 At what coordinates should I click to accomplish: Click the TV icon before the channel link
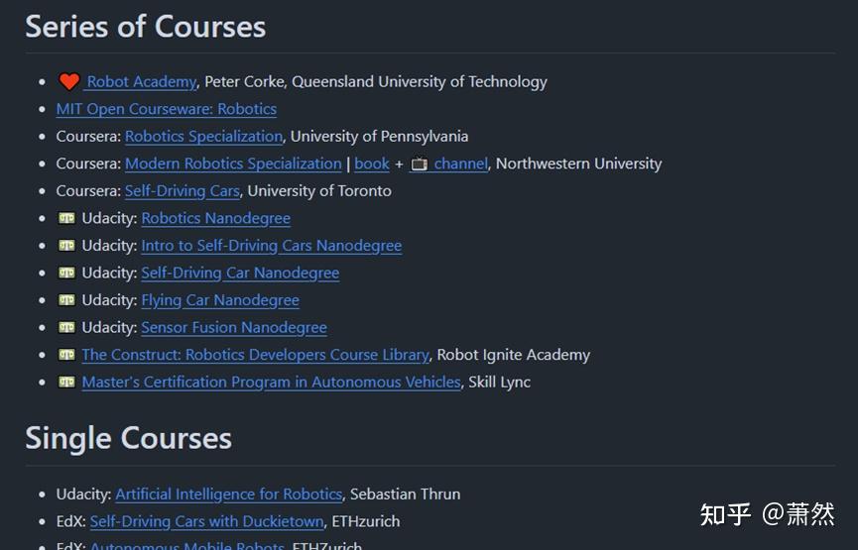[420, 164]
